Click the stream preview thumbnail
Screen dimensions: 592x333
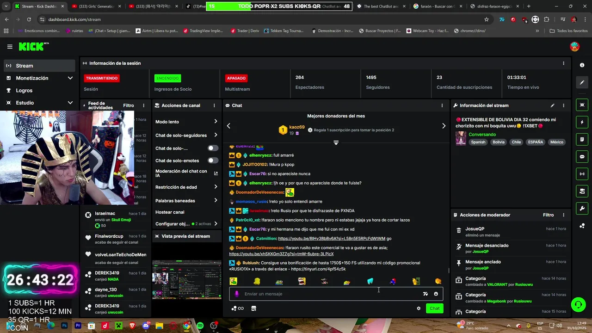(x=187, y=280)
